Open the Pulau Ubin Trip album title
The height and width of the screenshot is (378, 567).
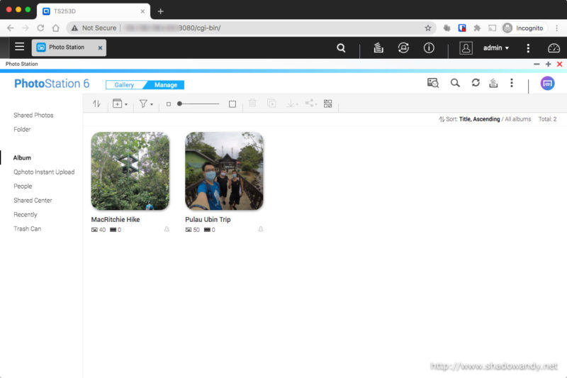pyautogui.click(x=208, y=220)
